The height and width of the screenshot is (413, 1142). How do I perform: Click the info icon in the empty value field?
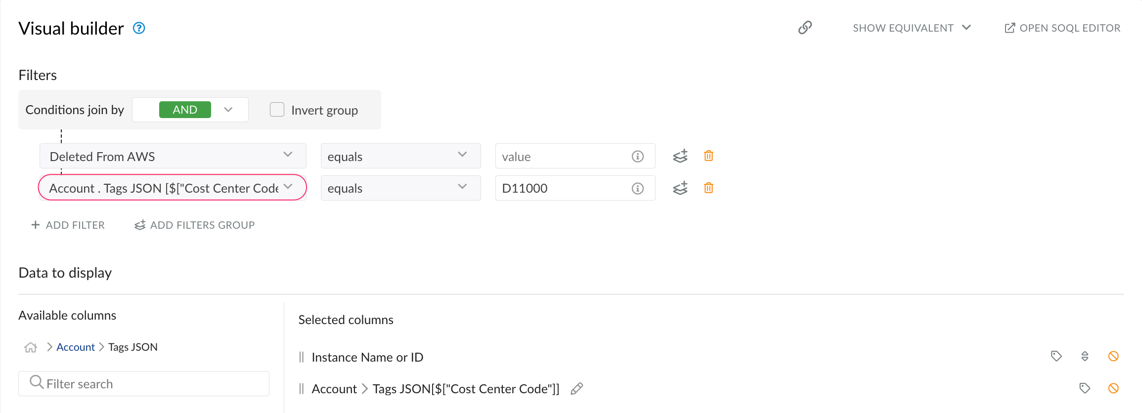click(638, 156)
